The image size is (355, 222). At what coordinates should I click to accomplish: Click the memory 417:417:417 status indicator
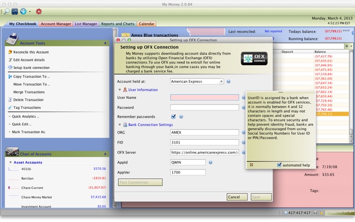[298, 213]
